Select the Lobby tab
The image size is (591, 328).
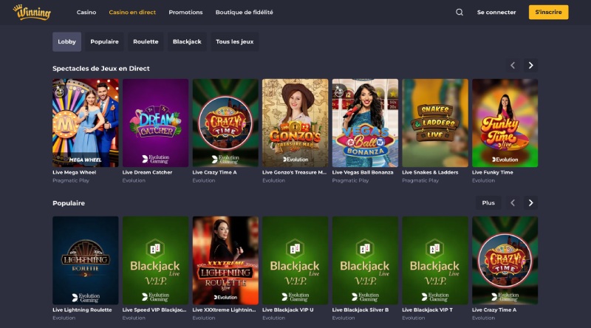[x=66, y=42]
